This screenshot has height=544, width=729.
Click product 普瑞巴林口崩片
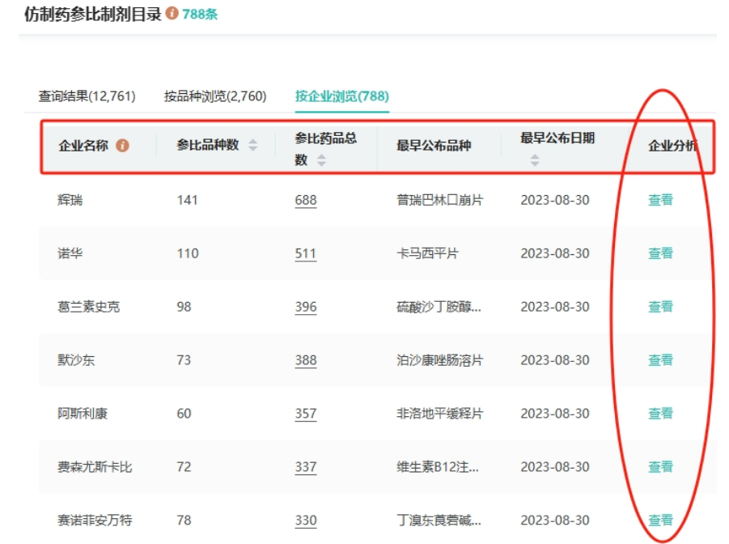click(440, 200)
